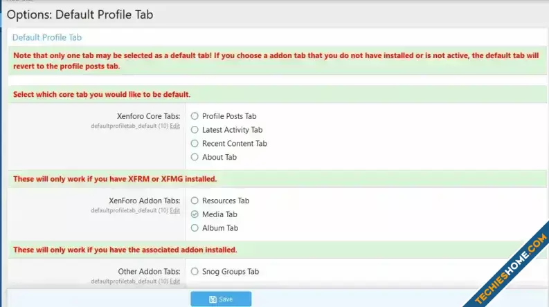Click the 'Options: Default Profile Tab' page title
This screenshot has width=549, height=307.
point(80,15)
